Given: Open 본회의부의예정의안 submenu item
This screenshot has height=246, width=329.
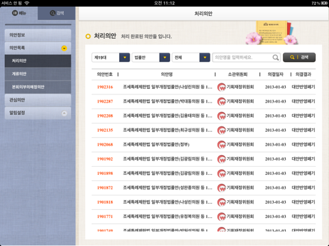Looking at the screenshot, I should (x=38, y=87).
